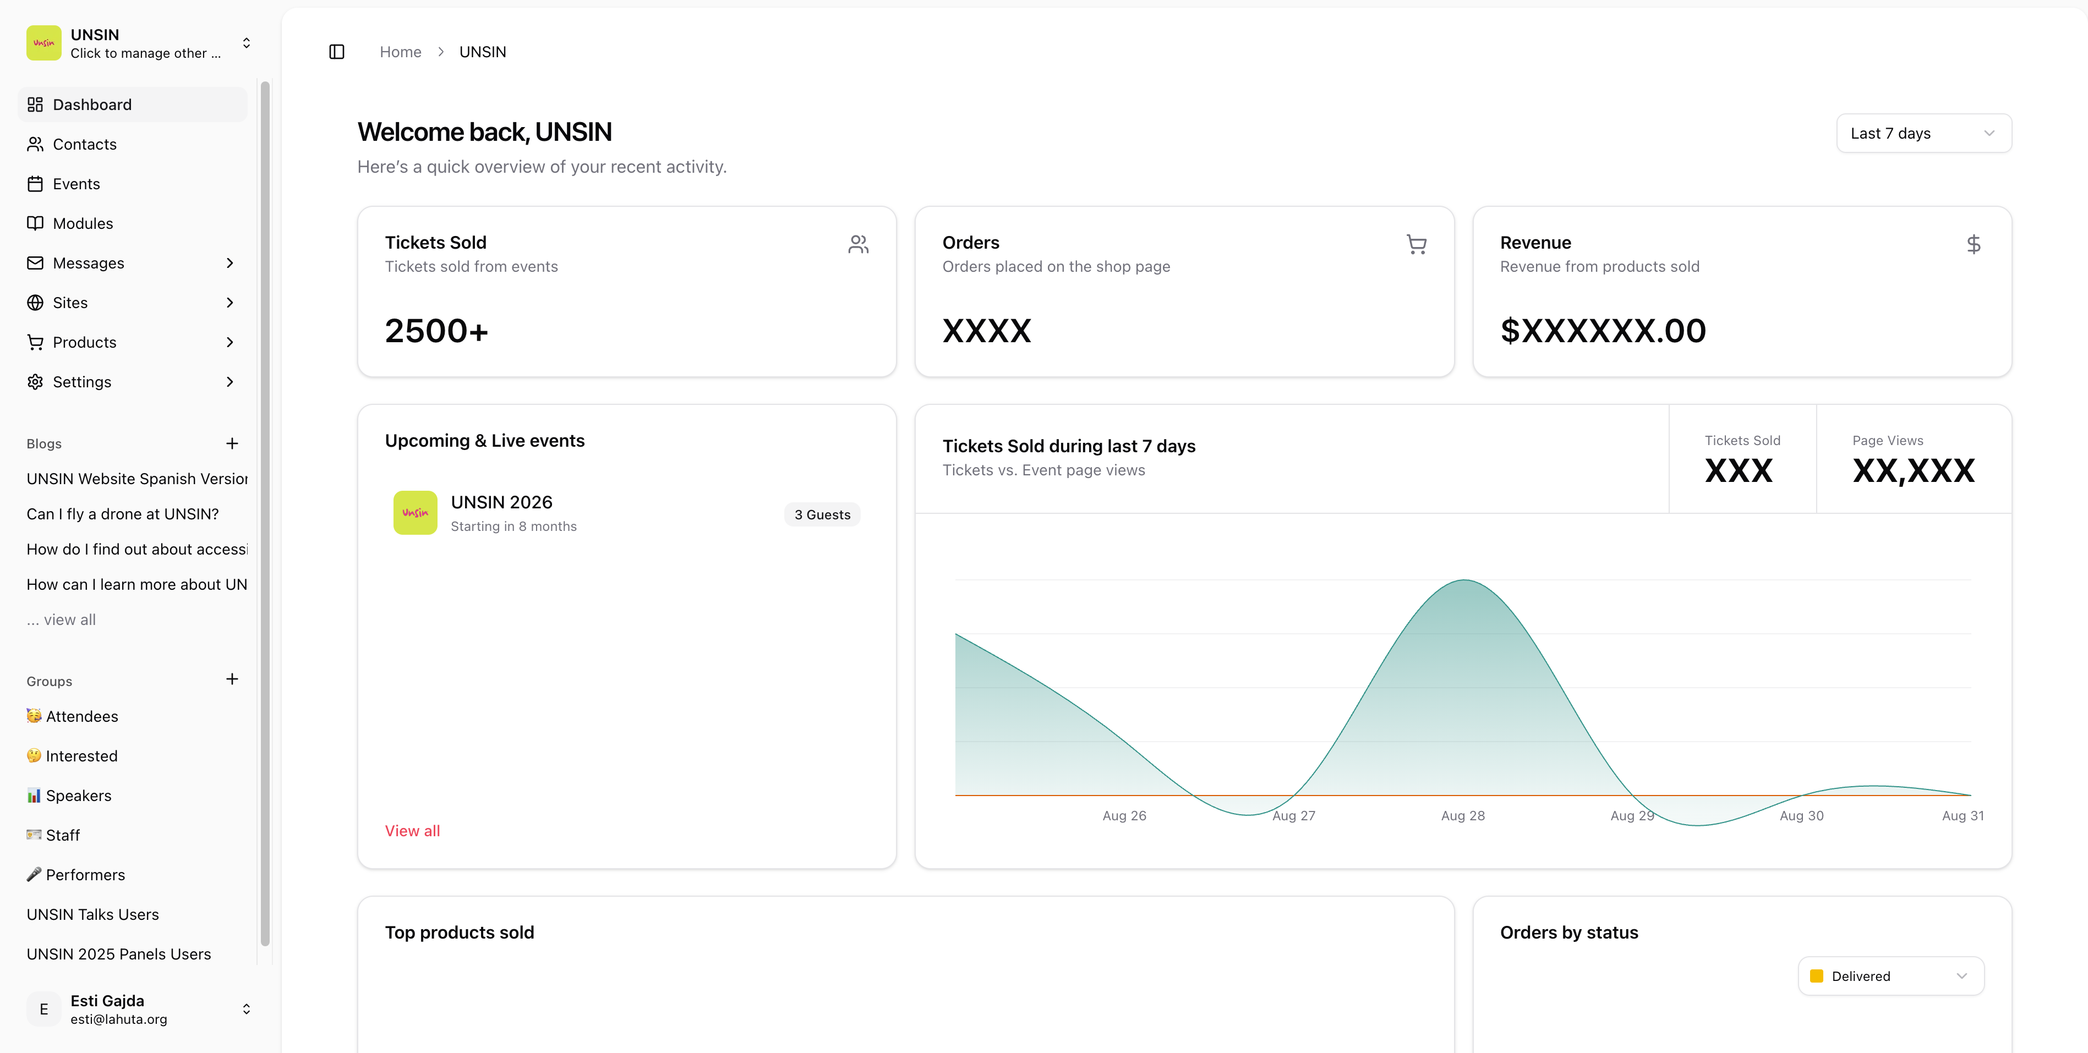Viewport: 2088px width, 1053px height.
Task: Open the Messages menu item
Action: point(132,263)
